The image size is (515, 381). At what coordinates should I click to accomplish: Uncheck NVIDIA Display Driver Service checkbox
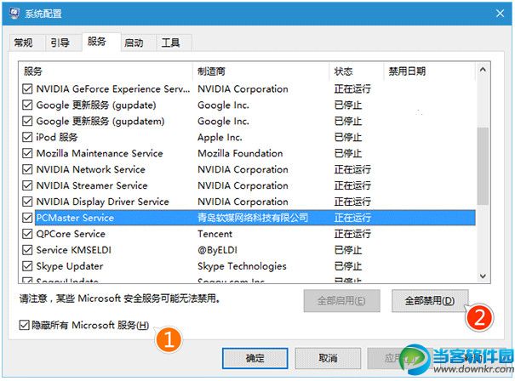[27, 202]
